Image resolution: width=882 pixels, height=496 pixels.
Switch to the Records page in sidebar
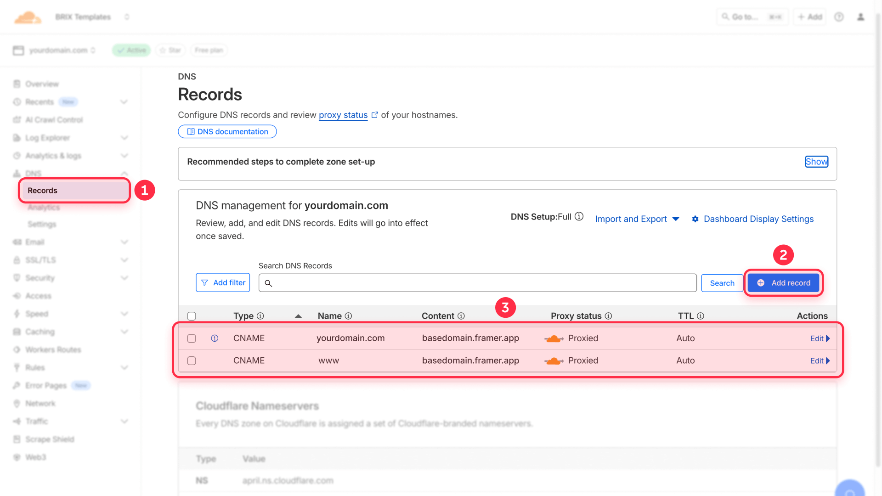pyautogui.click(x=42, y=190)
